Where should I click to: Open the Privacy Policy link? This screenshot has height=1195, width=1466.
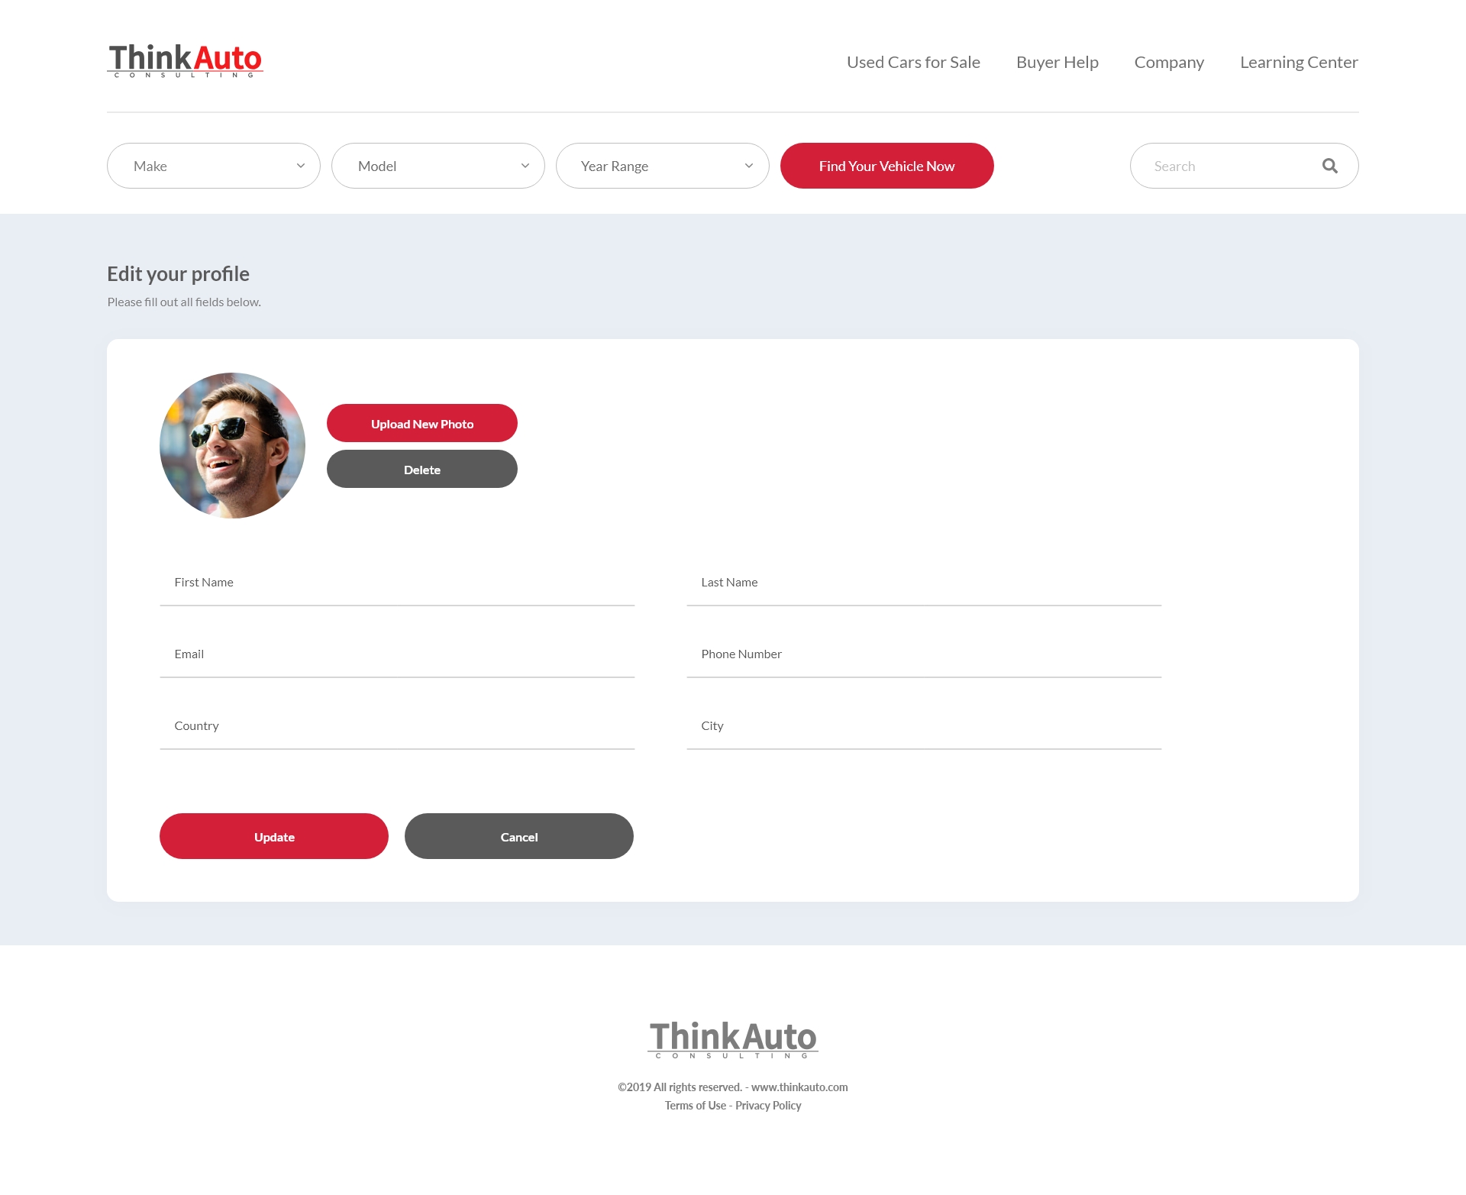click(768, 1106)
